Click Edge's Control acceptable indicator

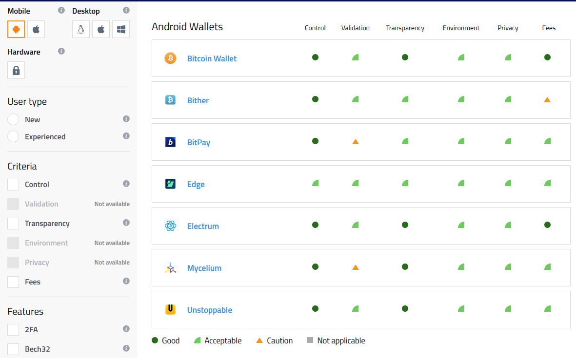[315, 183]
